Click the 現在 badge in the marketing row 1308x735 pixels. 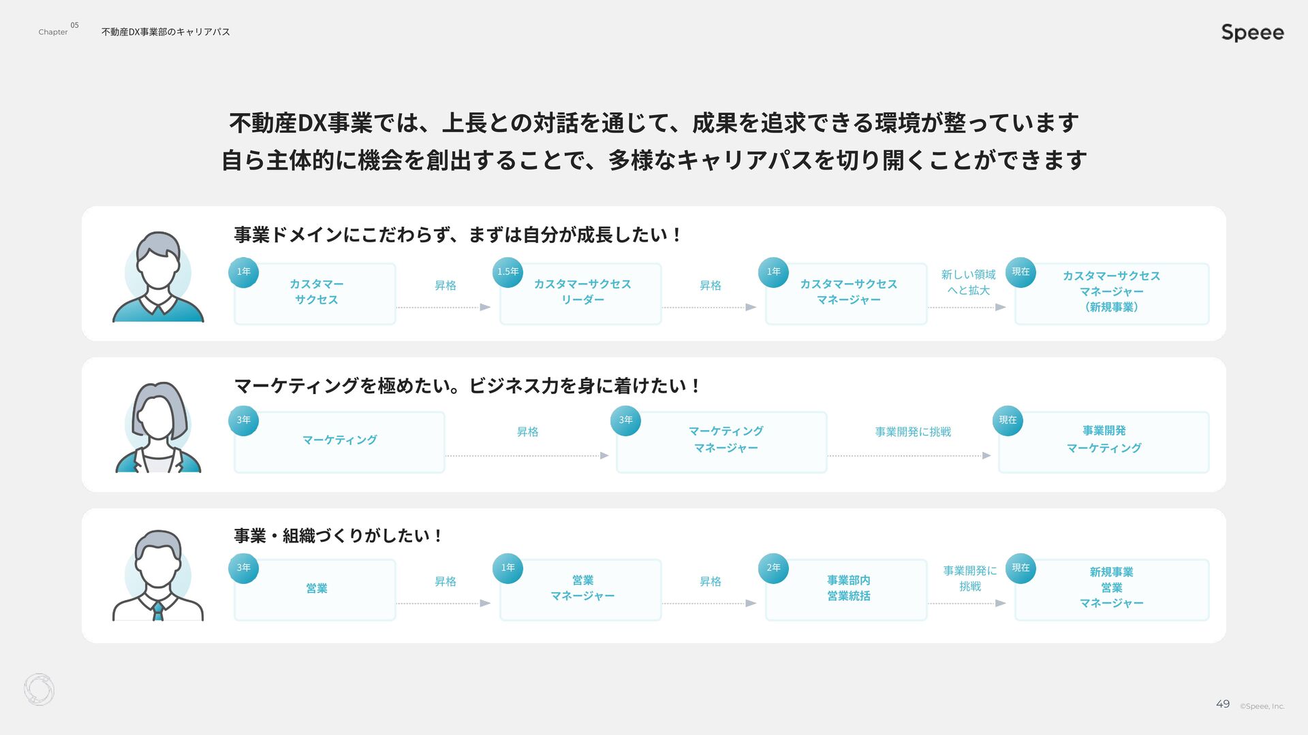click(1008, 421)
